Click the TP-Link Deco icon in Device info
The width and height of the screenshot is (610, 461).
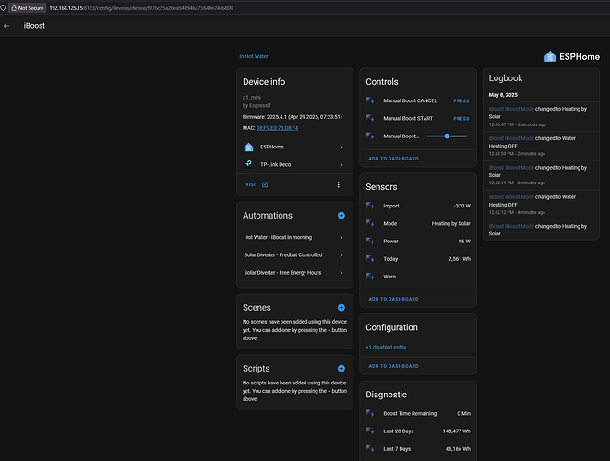(248, 164)
